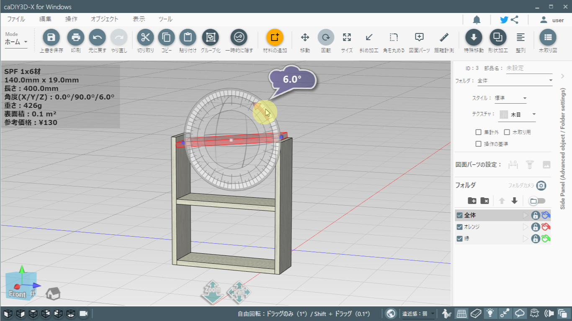Click the speech bubble icon in status bar
The image size is (572, 321).
click(520, 313)
